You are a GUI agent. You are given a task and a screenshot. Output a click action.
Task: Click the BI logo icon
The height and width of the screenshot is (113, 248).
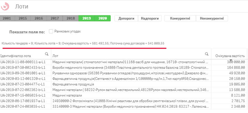pyautogui.click(x=5, y=7)
